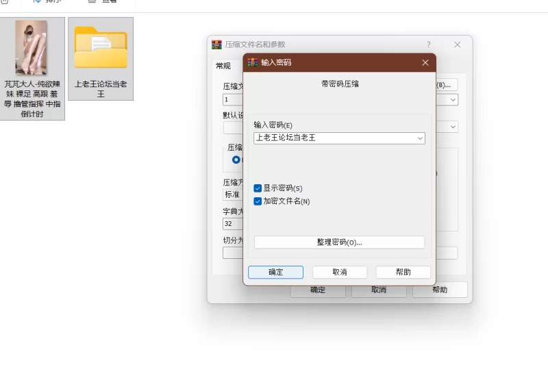Screen dimensions: 548x378
Task: Select the yellow folder icon 上老王论坛当老王
Action: [101, 48]
